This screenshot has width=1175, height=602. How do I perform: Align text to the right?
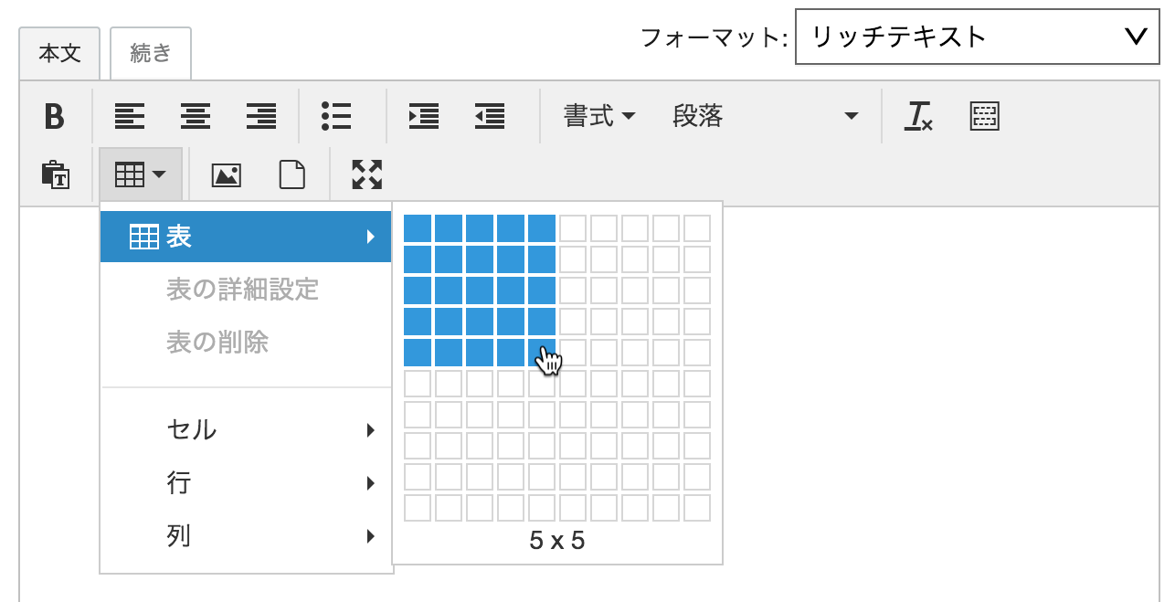261,116
